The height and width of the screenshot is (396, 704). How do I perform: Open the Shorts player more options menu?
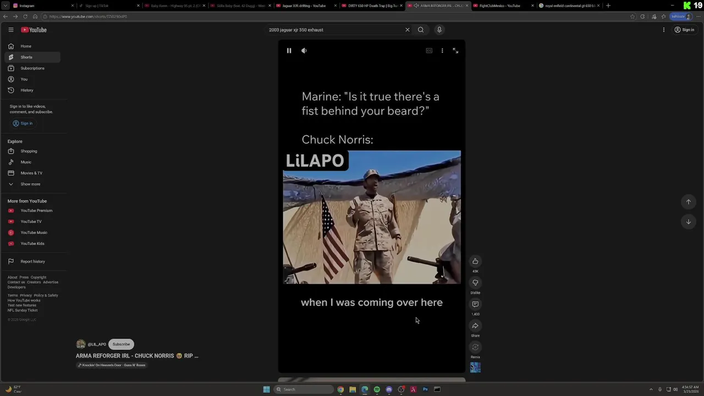point(442,51)
